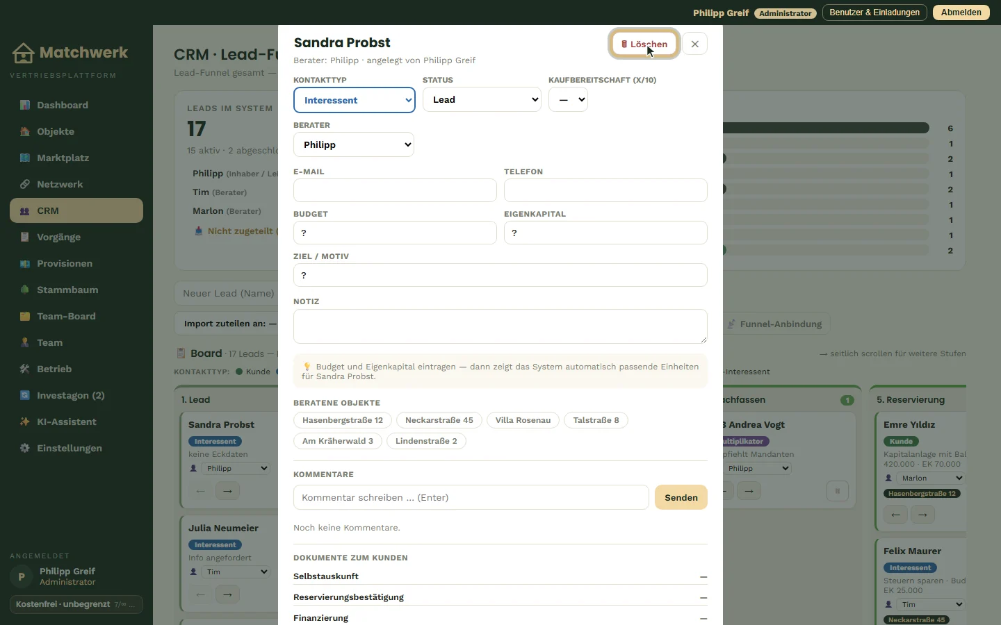
Task: Open the Stammbaum view
Action: (76, 290)
